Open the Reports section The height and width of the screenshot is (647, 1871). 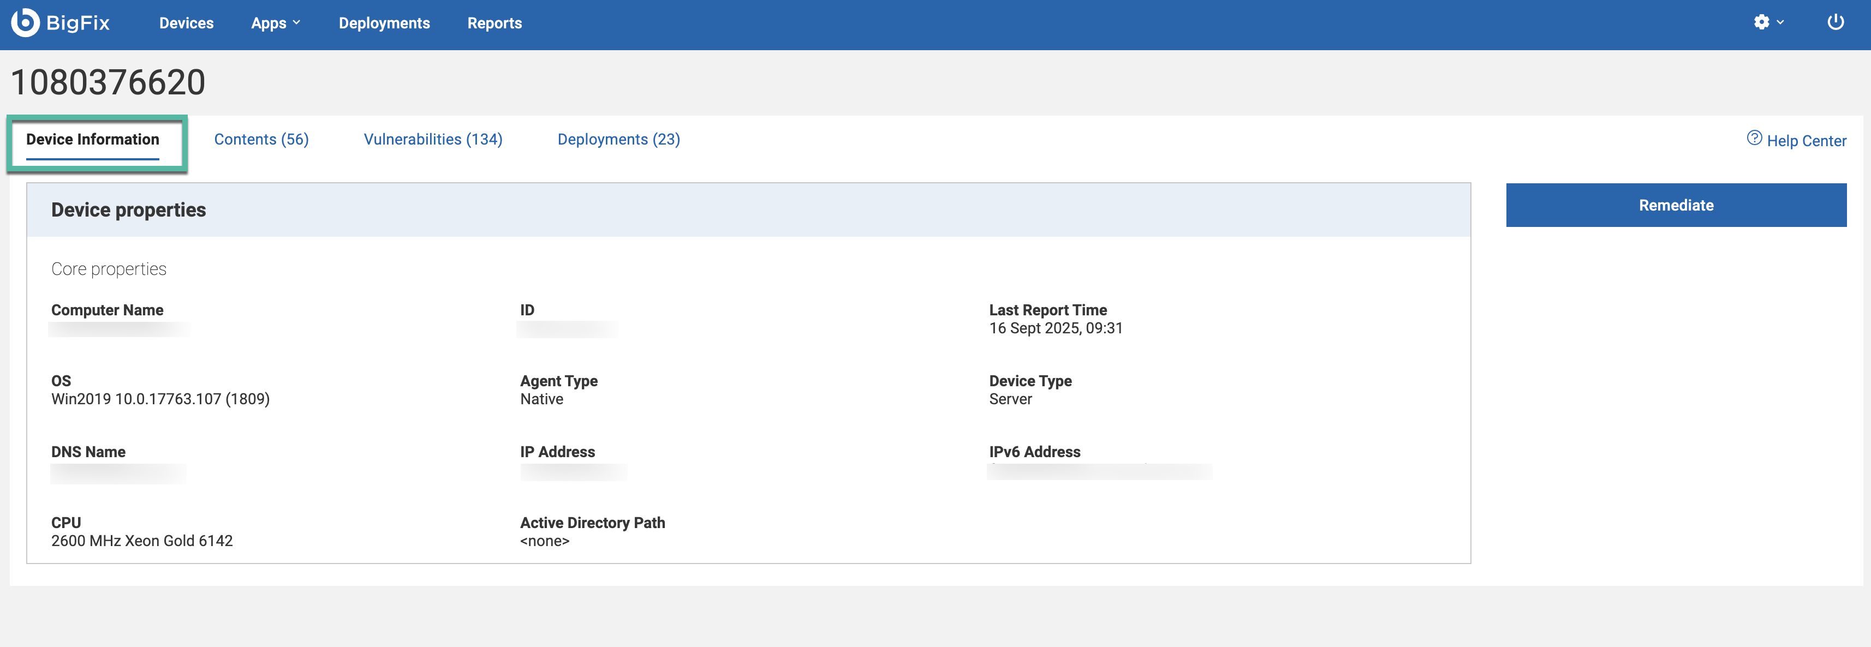tap(494, 23)
